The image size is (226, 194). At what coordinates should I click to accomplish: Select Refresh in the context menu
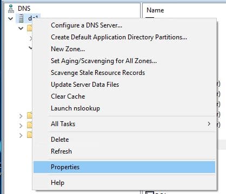click(124, 151)
